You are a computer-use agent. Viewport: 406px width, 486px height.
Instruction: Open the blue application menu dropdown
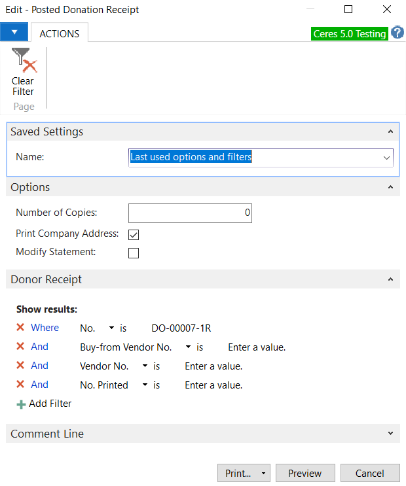[14, 32]
